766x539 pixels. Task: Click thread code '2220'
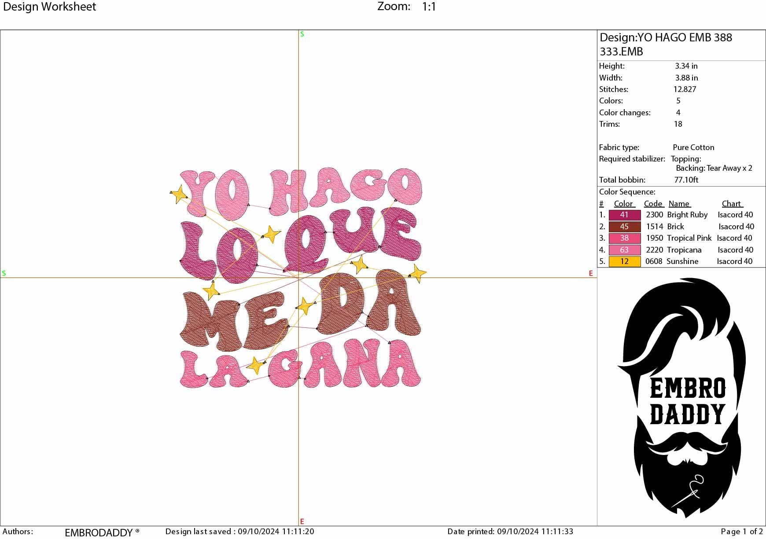tap(655, 250)
